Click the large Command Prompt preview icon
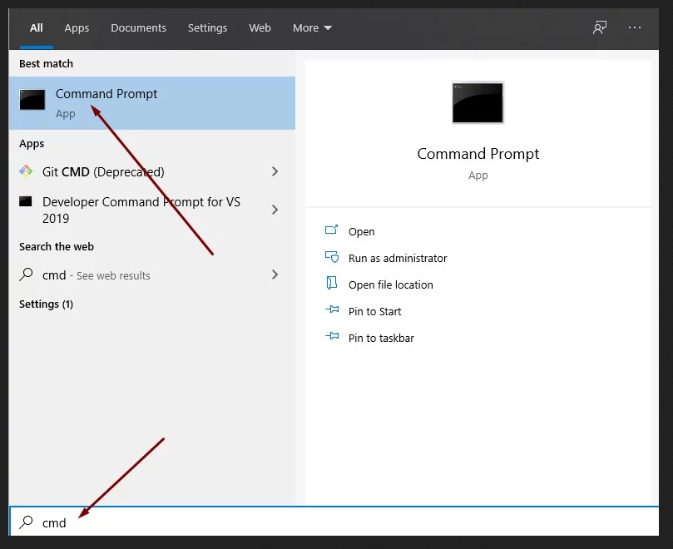Screen dimensions: 673x549 478,102
